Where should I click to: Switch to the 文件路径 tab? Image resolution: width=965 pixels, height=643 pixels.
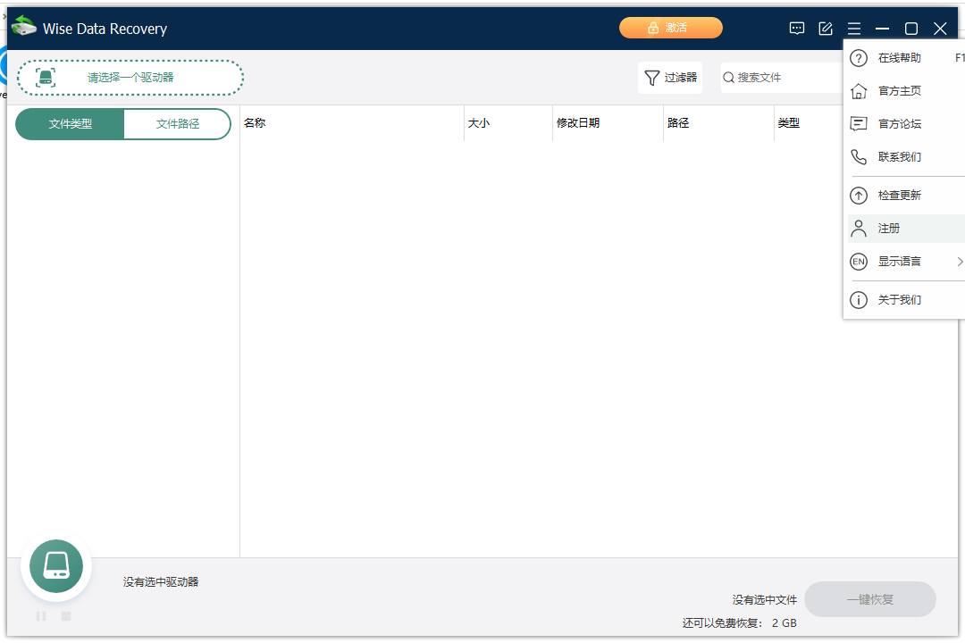(177, 124)
